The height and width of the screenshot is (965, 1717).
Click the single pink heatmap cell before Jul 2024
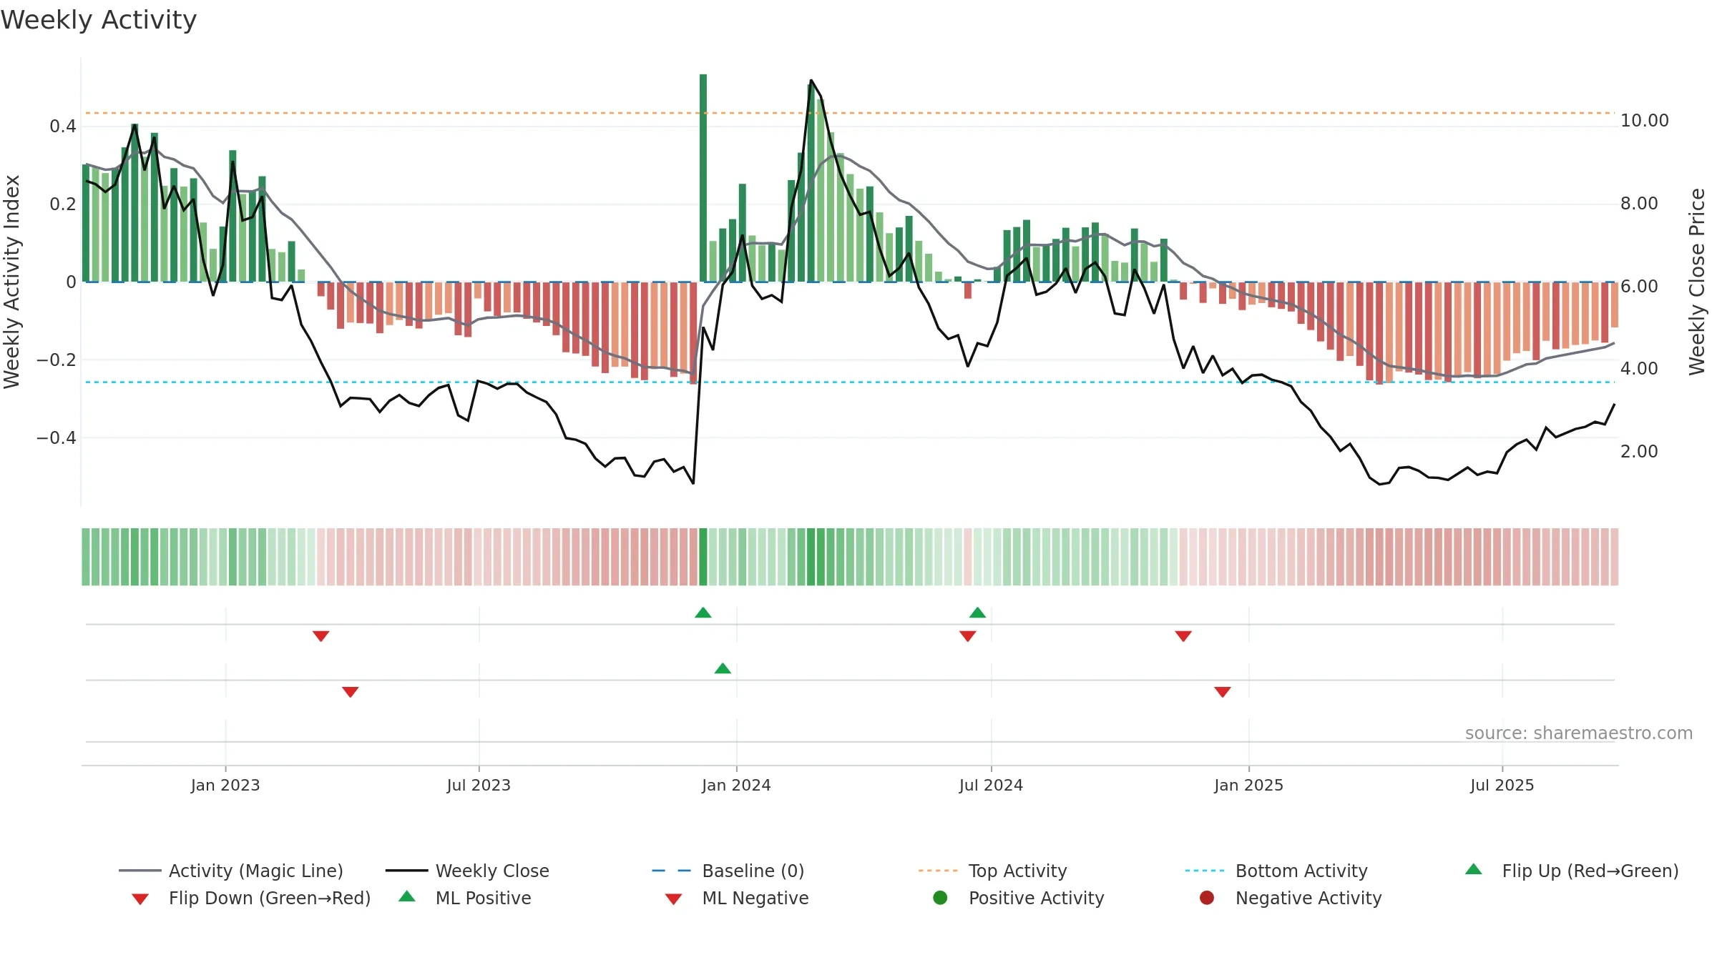[x=968, y=557]
